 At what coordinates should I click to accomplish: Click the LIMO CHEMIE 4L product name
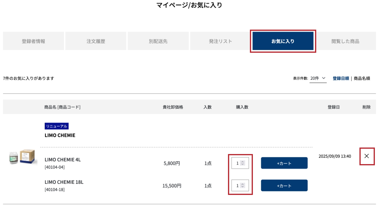pyautogui.click(x=62, y=160)
